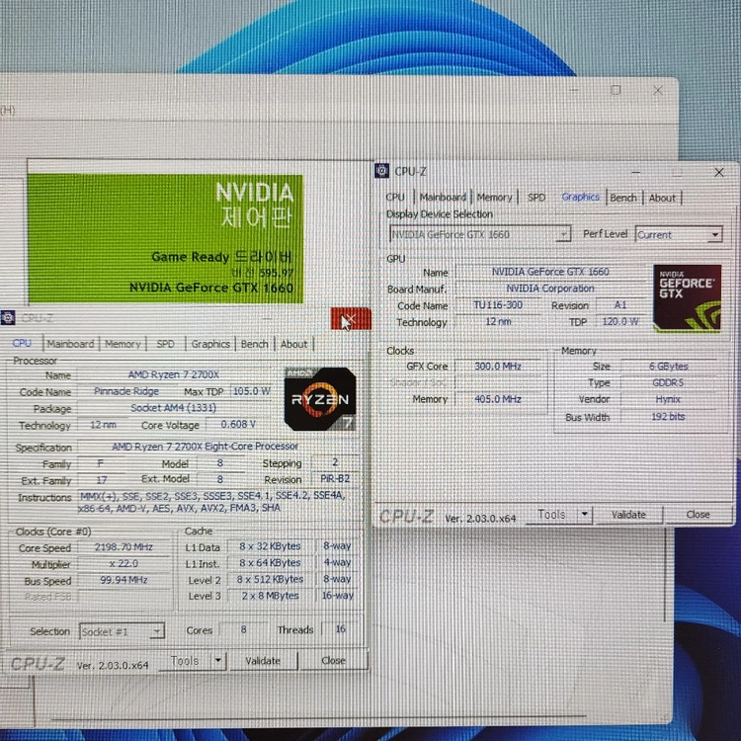This screenshot has width=741, height=741.
Task: Switch to Memory tab in Graphics window
Action: pos(494,197)
